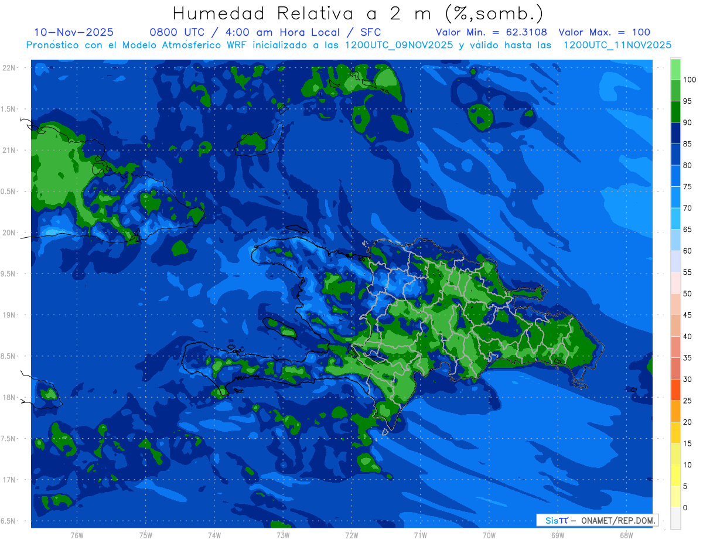Image resolution: width=703 pixels, height=543 pixels.
Task: Click the '18N' latitude axis label
Action: (x=10, y=397)
